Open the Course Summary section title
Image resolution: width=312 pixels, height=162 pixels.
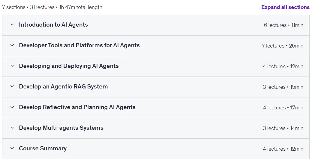click(x=43, y=149)
